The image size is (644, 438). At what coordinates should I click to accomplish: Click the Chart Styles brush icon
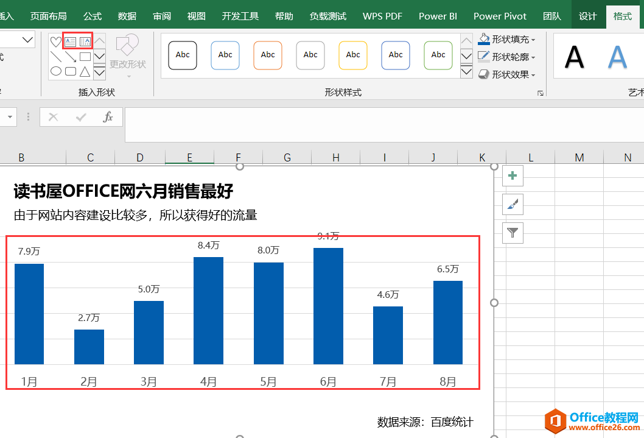(x=512, y=205)
